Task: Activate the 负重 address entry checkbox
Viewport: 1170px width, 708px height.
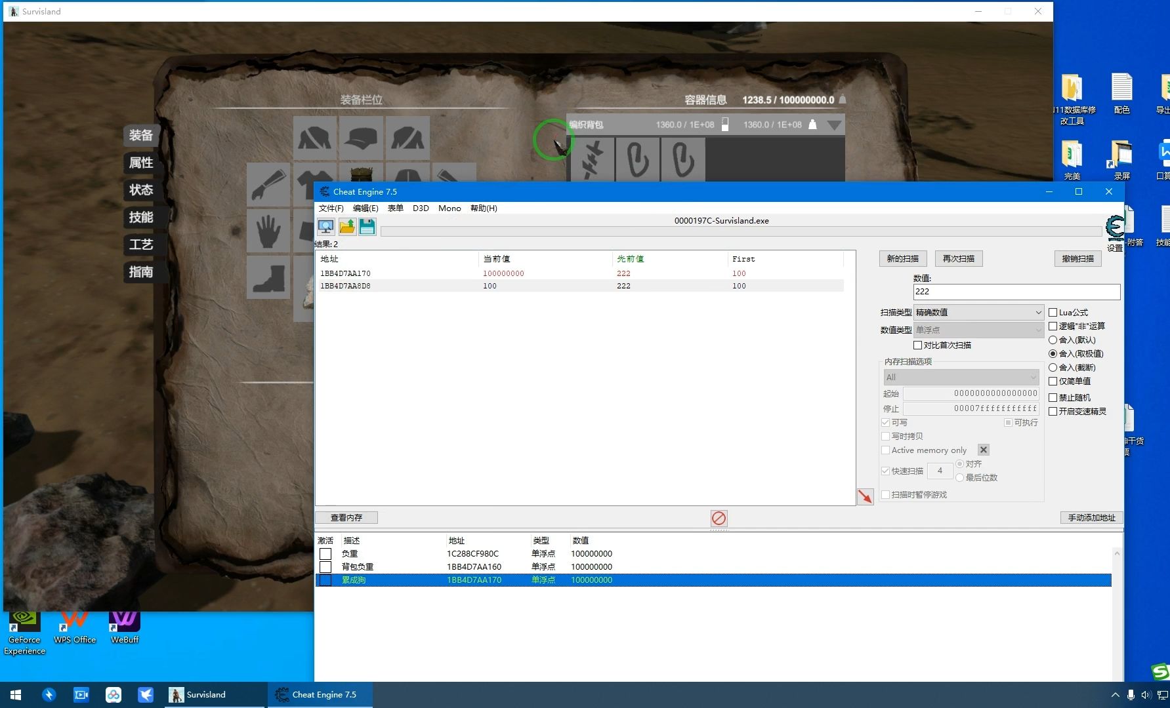Action: (325, 554)
